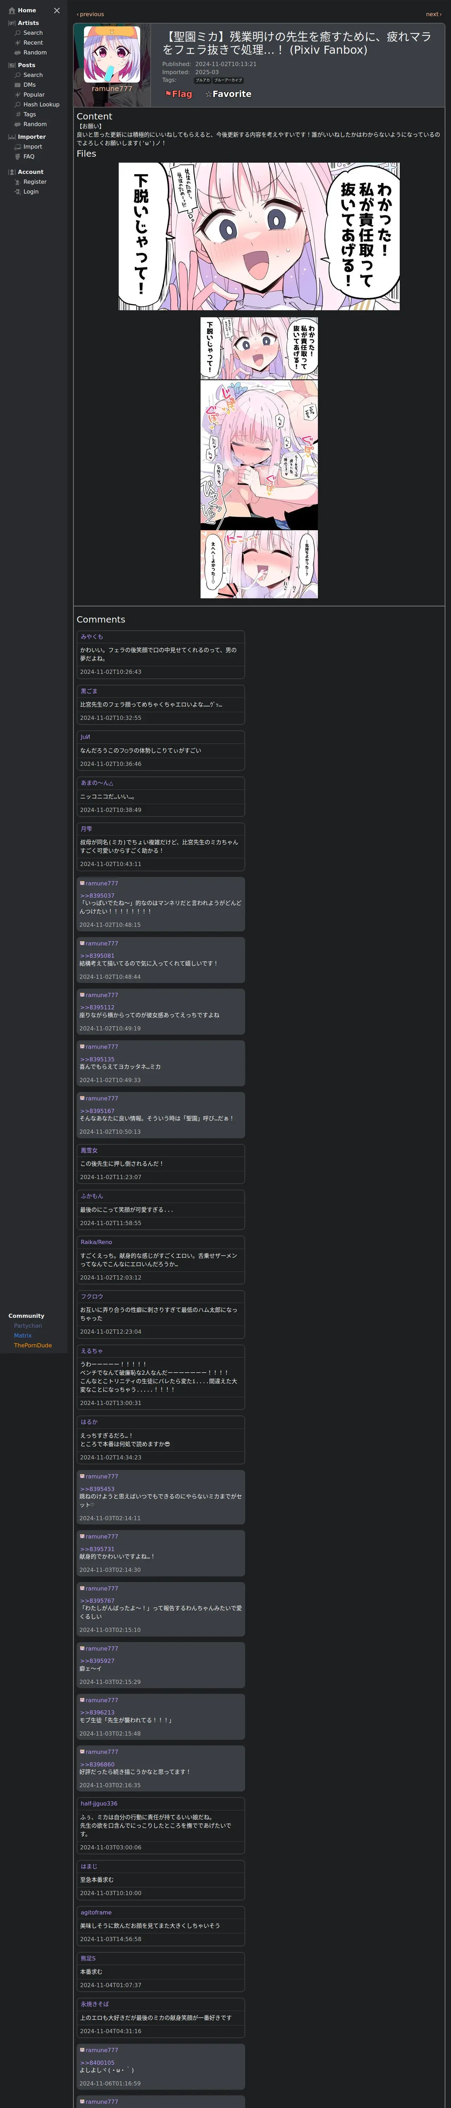The image size is (451, 2108).
Task: Click commenter name Raika/Reno
Action: (x=97, y=1242)
